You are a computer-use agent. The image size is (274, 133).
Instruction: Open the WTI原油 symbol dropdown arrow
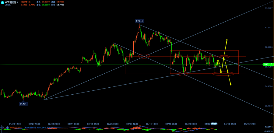(x=18, y=2)
